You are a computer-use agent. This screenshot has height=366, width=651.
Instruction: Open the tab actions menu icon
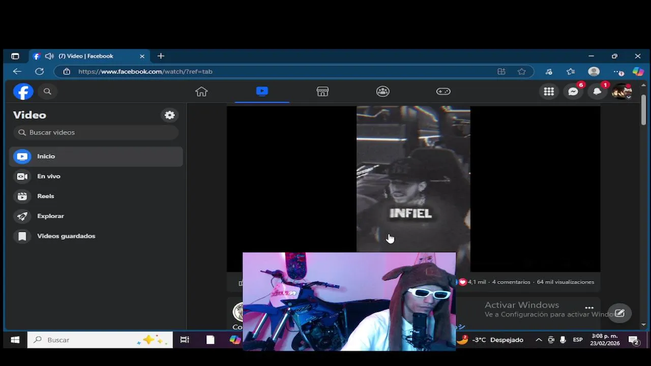pos(15,56)
